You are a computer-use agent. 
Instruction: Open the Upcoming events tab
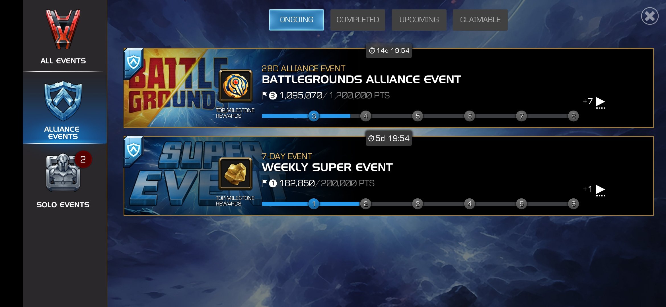click(419, 20)
